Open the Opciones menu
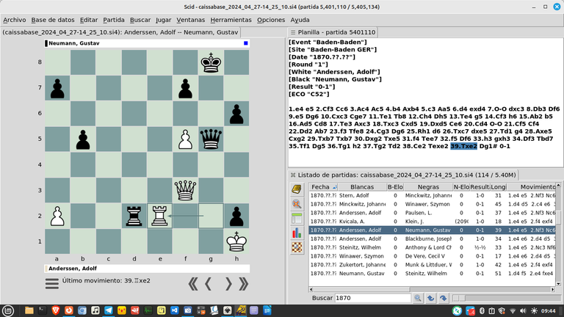This screenshot has height=317, width=564. point(271,20)
